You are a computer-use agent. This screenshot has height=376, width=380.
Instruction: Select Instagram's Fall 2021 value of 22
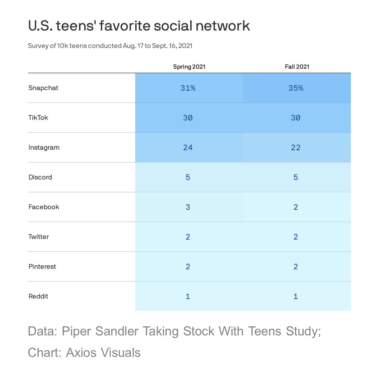[x=296, y=148]
